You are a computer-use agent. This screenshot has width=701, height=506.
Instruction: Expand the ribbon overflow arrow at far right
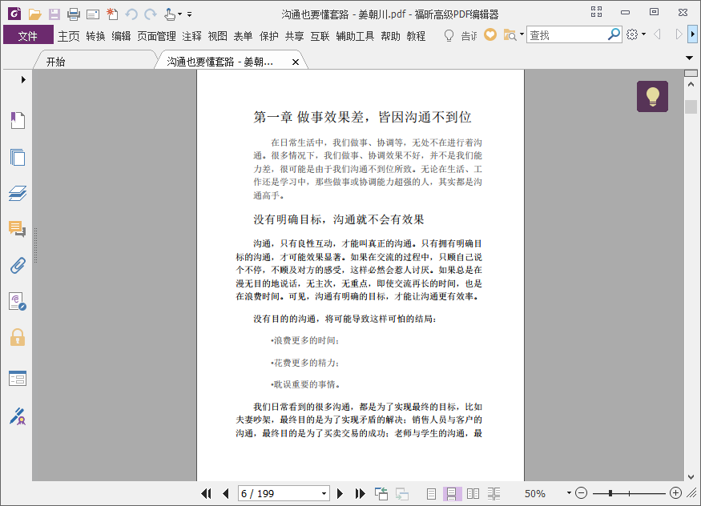point(693,34)
